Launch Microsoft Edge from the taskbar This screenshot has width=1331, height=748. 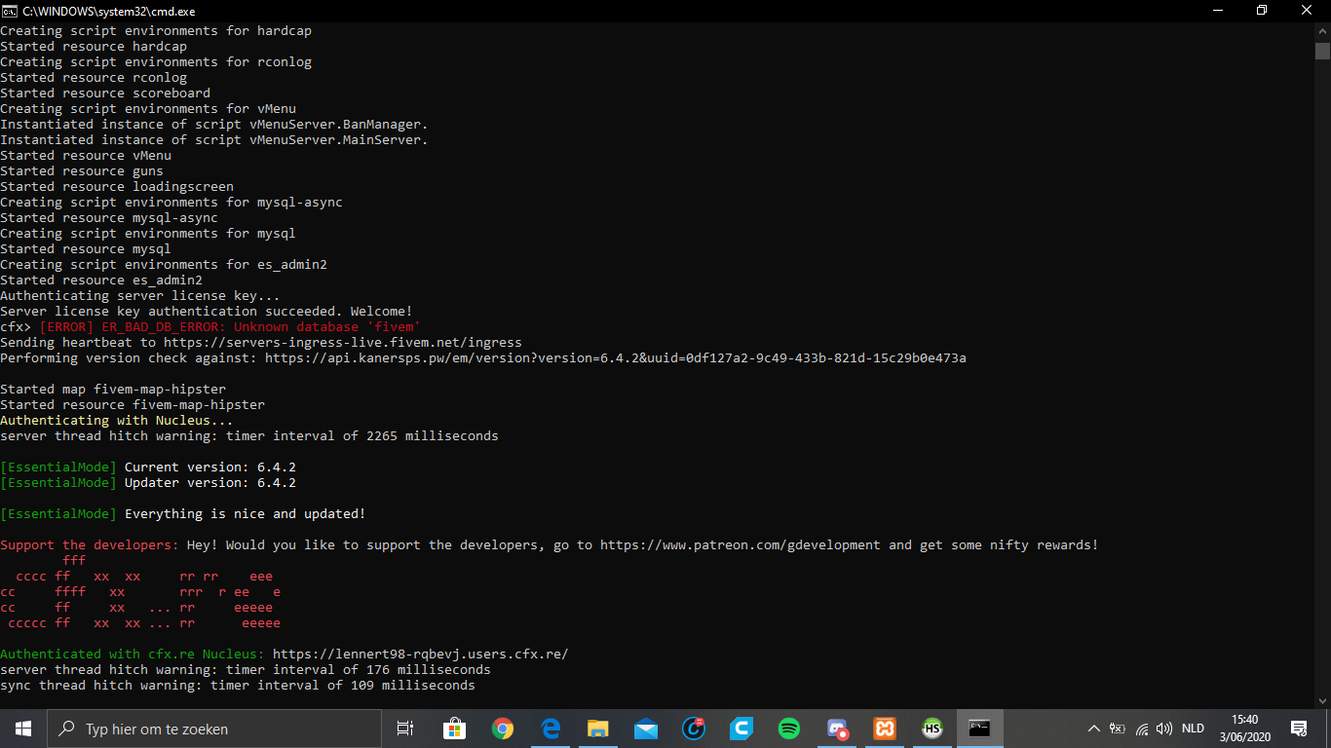point(551,729)
